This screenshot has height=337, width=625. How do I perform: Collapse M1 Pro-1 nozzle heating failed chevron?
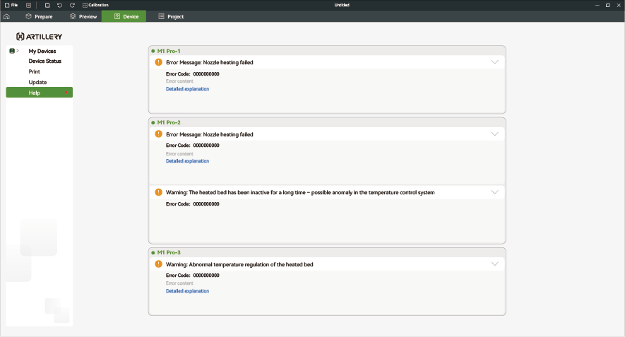tap(494, 62)
